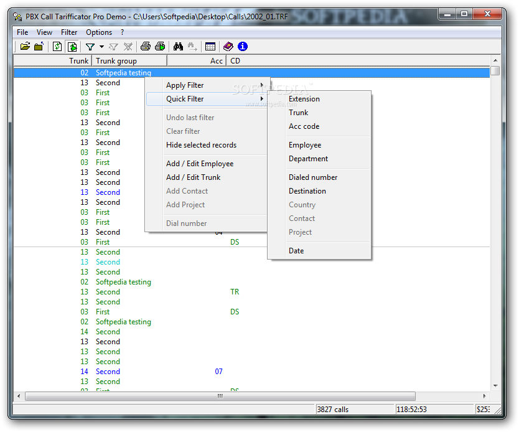Sort by the Trunk column header
The image size is (519, 432).
(x=52, y=61)
